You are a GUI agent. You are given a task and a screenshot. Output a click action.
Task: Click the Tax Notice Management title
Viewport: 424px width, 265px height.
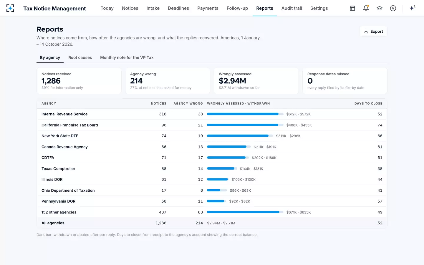tap(55, 9)
